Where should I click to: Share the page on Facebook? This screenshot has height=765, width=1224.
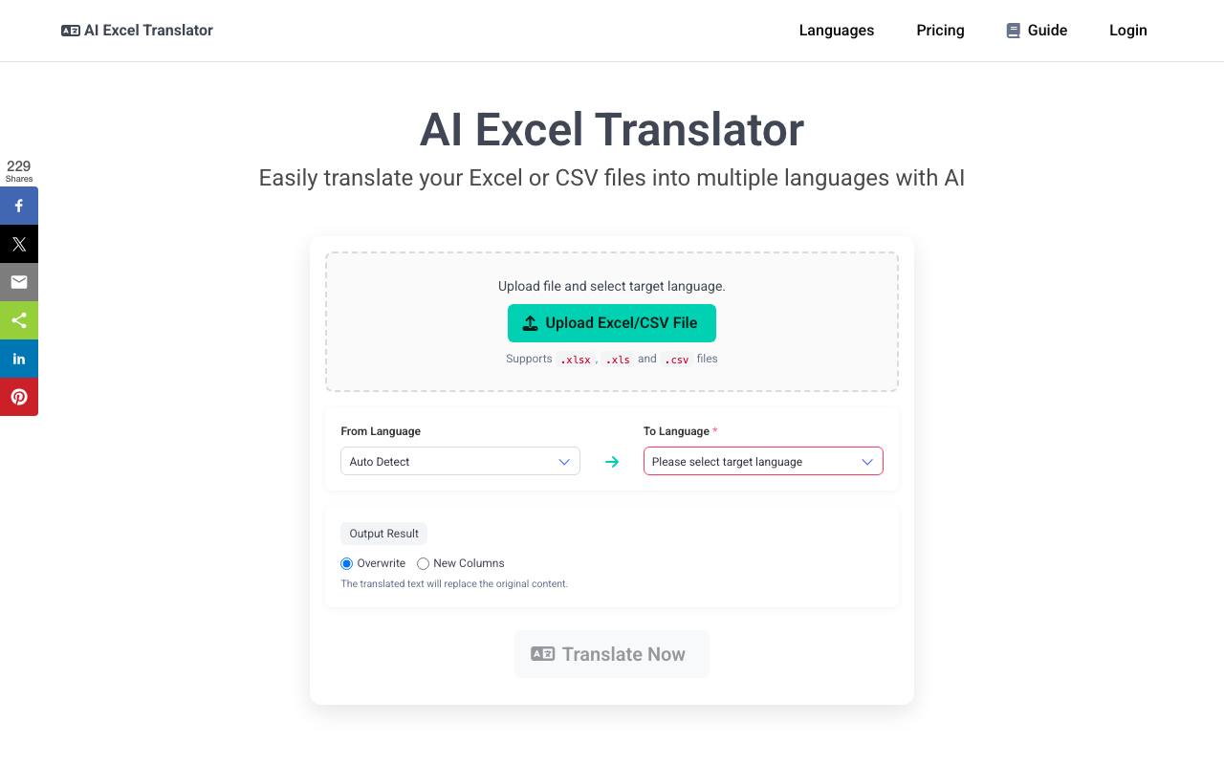click(19, 206)
